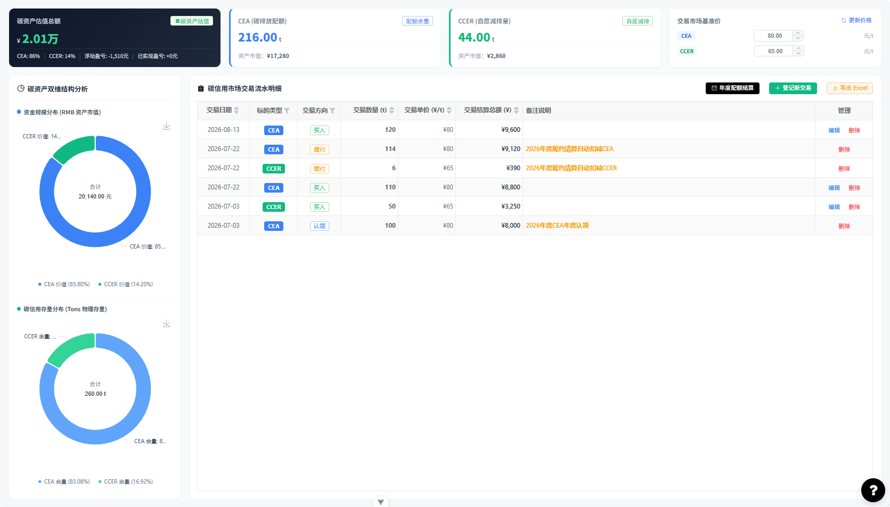Download the RMB asset value chart
890x507 pixels.
(167, 126)
